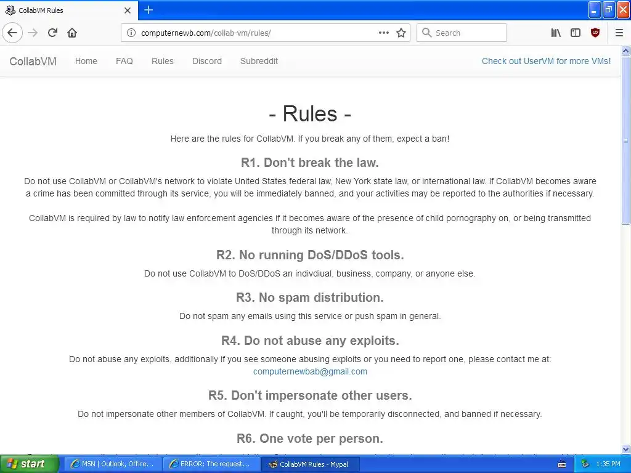Minimize the browser window
Viewport: 631px width, 473px height.
pos(595,10)
